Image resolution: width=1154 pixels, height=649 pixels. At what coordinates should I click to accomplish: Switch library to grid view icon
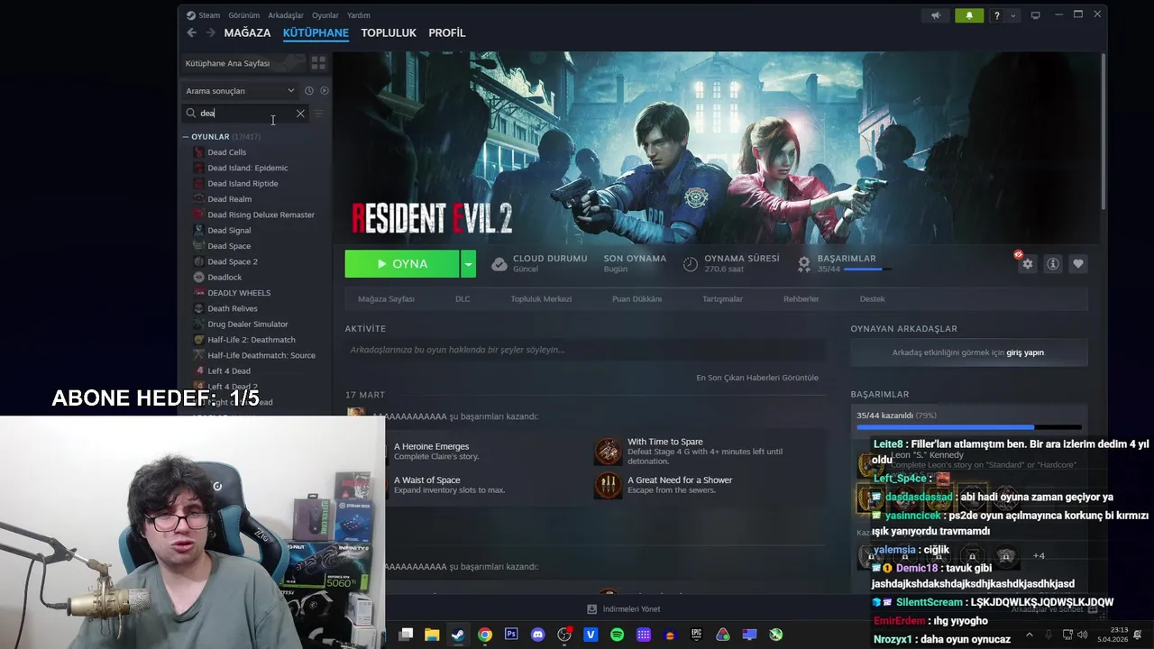pos(318,63)
